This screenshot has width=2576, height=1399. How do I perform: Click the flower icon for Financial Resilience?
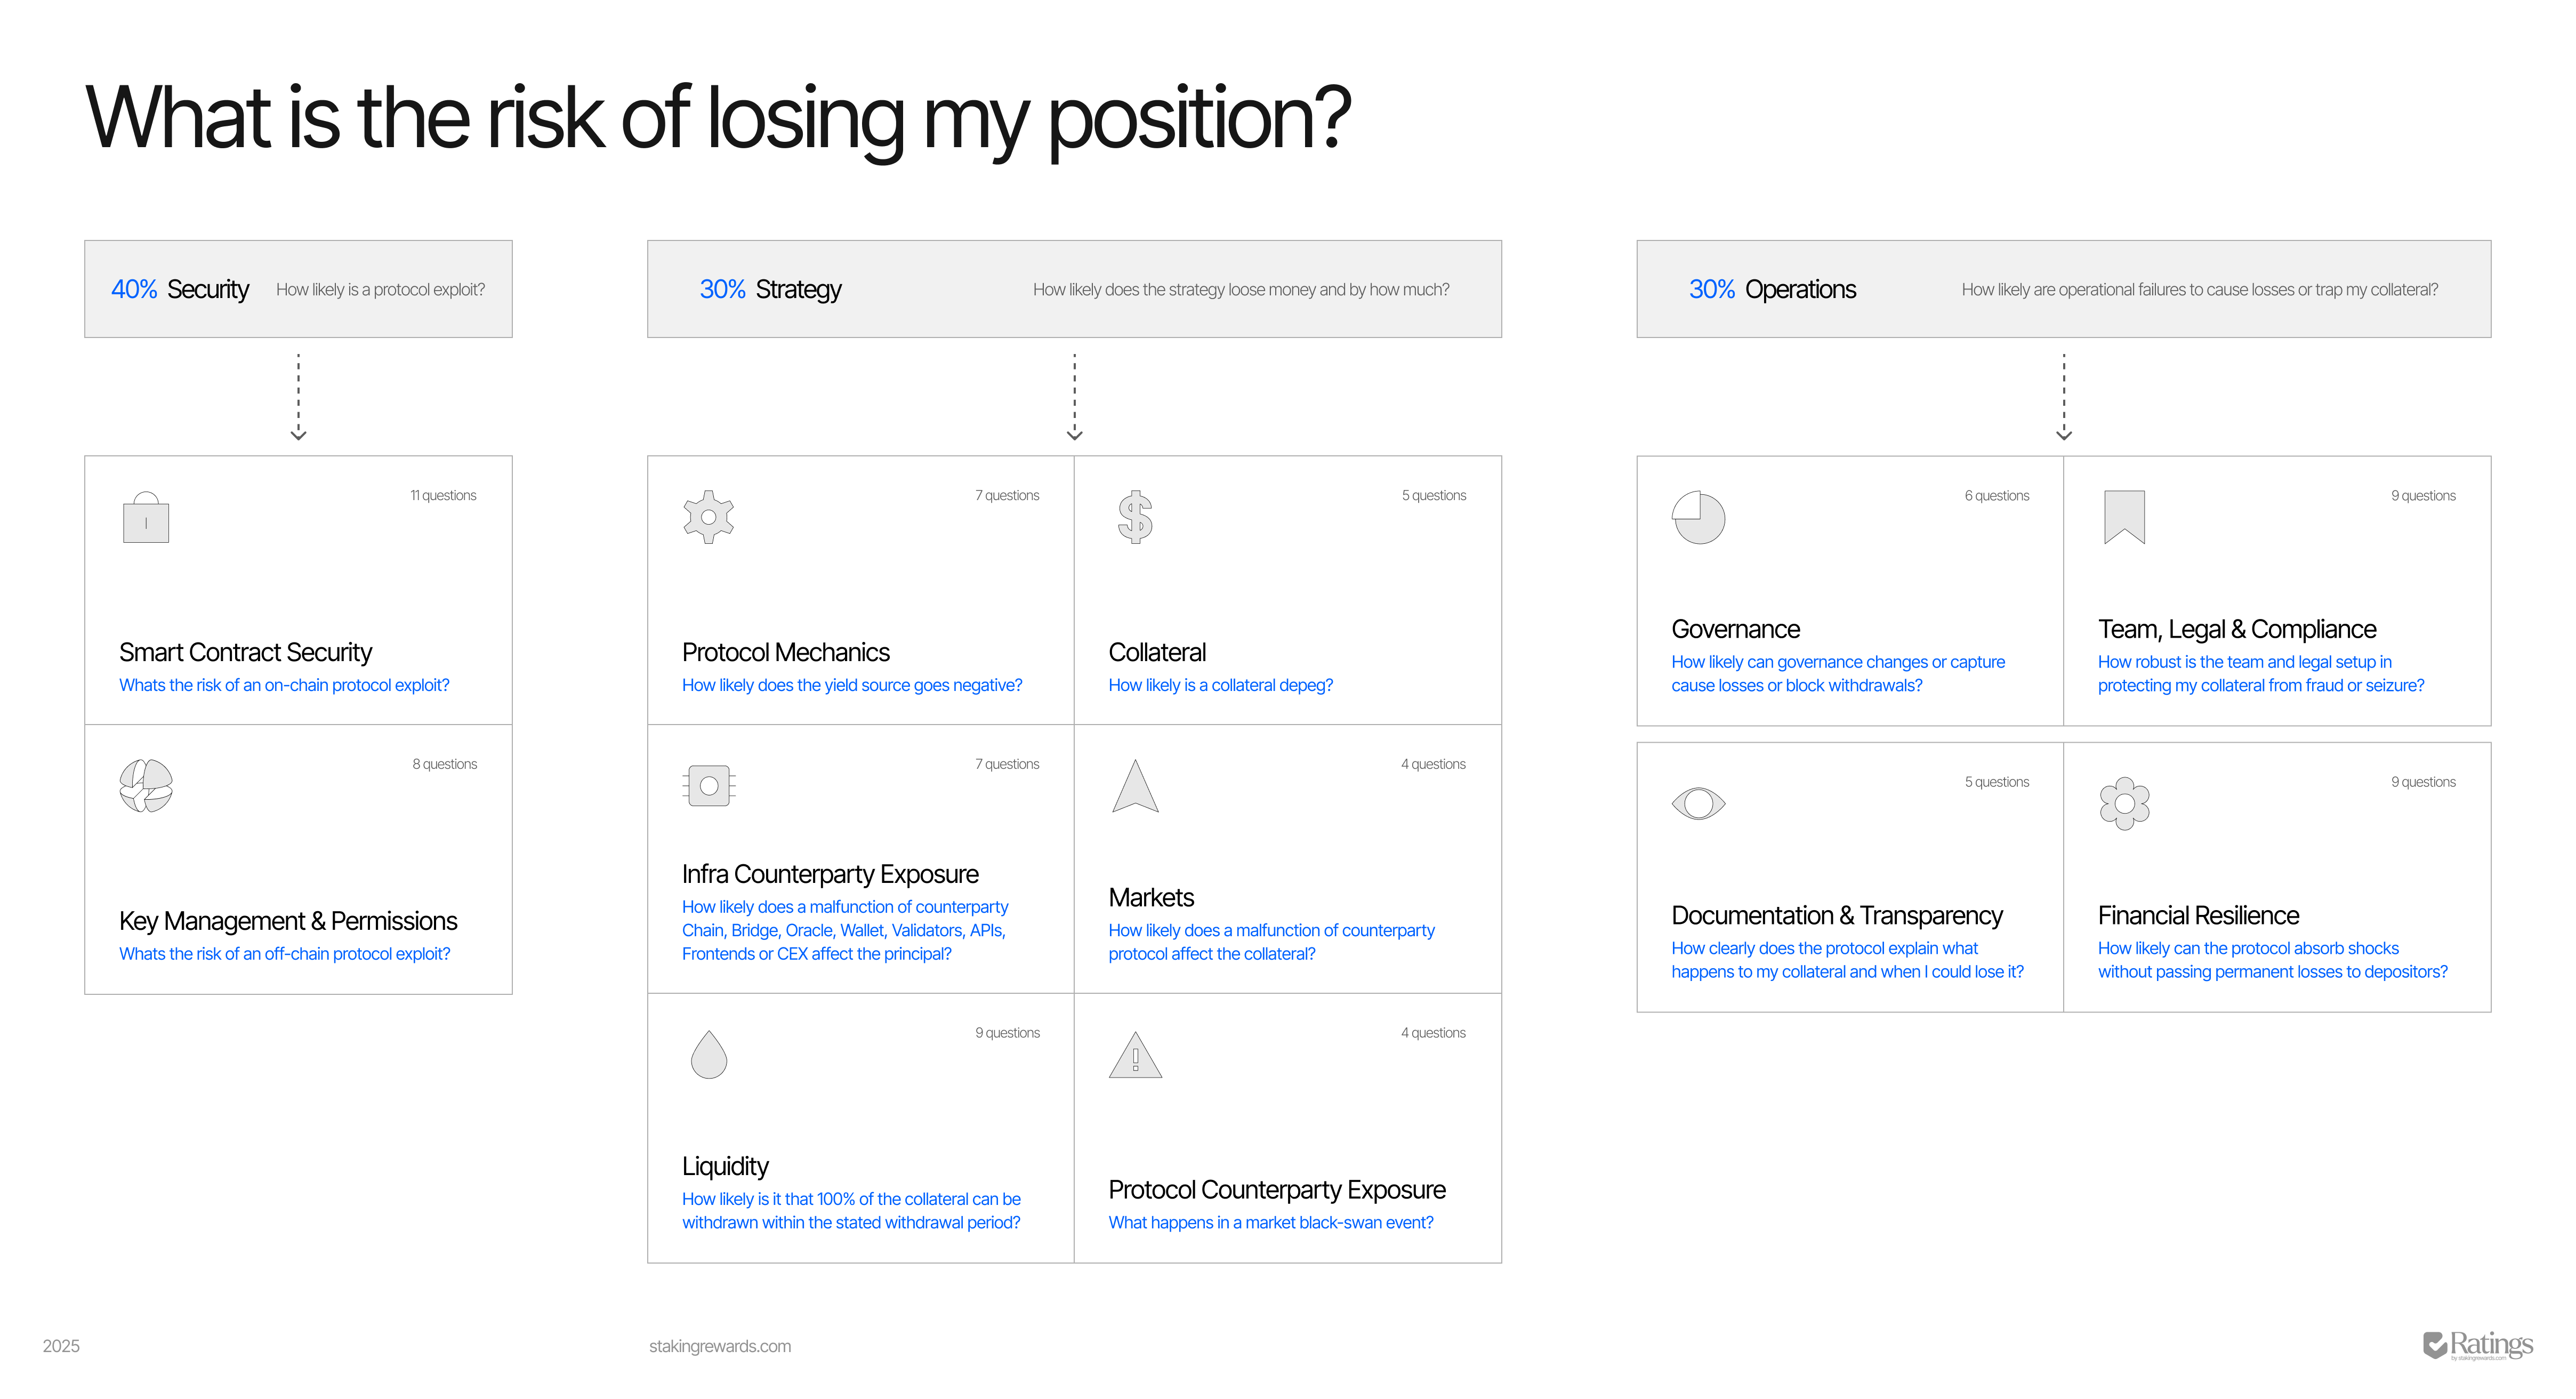[2124, 803]
